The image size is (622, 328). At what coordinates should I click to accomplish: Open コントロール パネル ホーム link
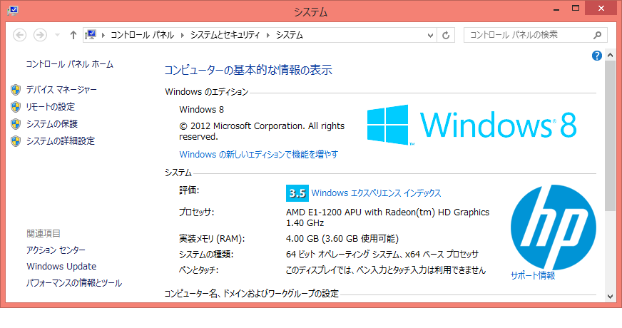69,64
